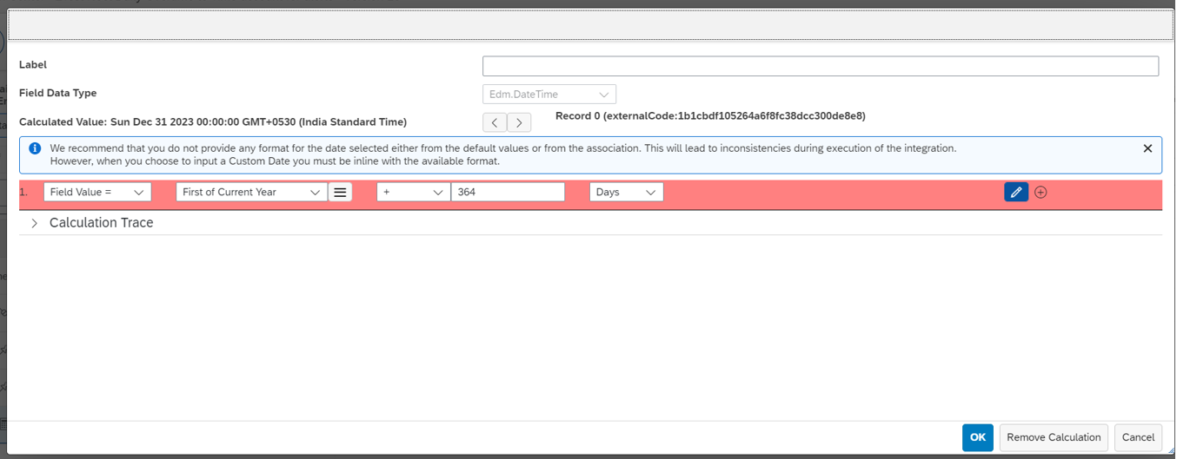This screenshot has width=1177, height=459.
Task: Click the 364 value input field
Action: click(508, 193)
